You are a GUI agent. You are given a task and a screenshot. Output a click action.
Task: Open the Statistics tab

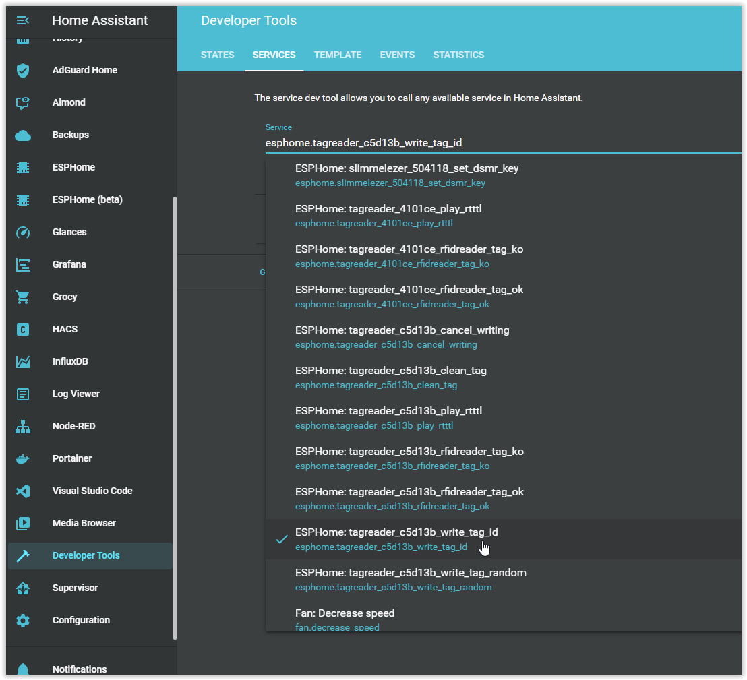(458, 55)
